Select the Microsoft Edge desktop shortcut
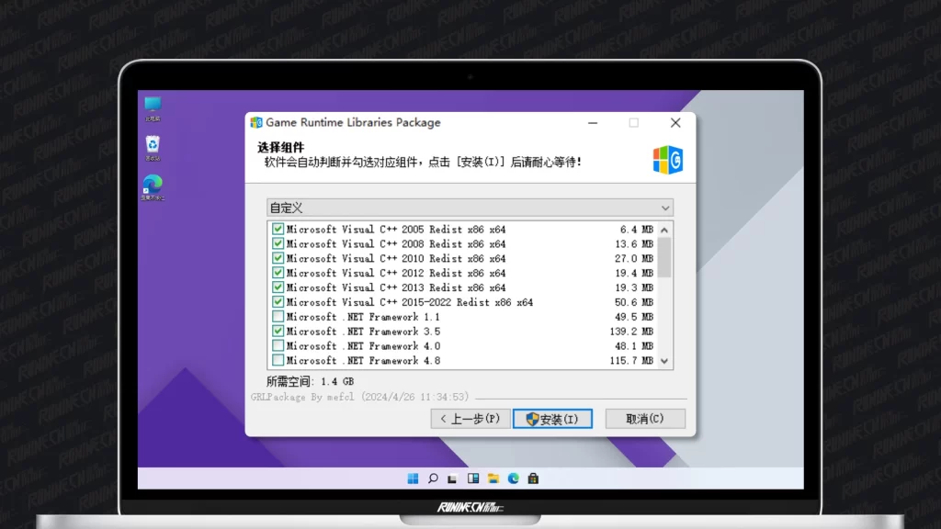Viewport: 941px width, 529px height. [x=153, y=185]
